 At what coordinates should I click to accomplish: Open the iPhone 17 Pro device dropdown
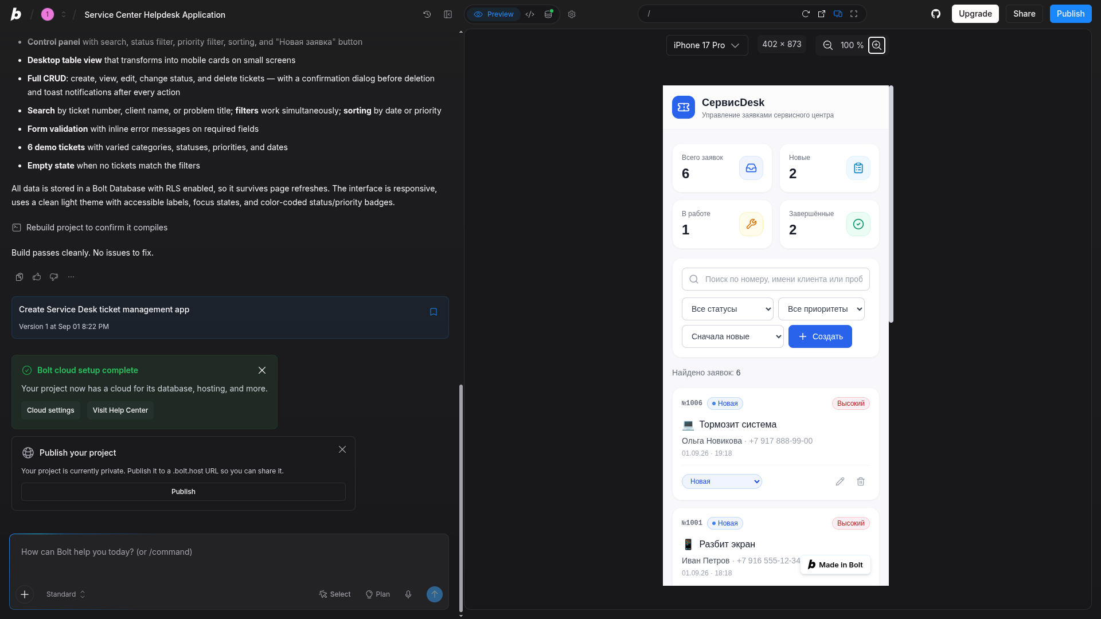(x=707, y=45)
